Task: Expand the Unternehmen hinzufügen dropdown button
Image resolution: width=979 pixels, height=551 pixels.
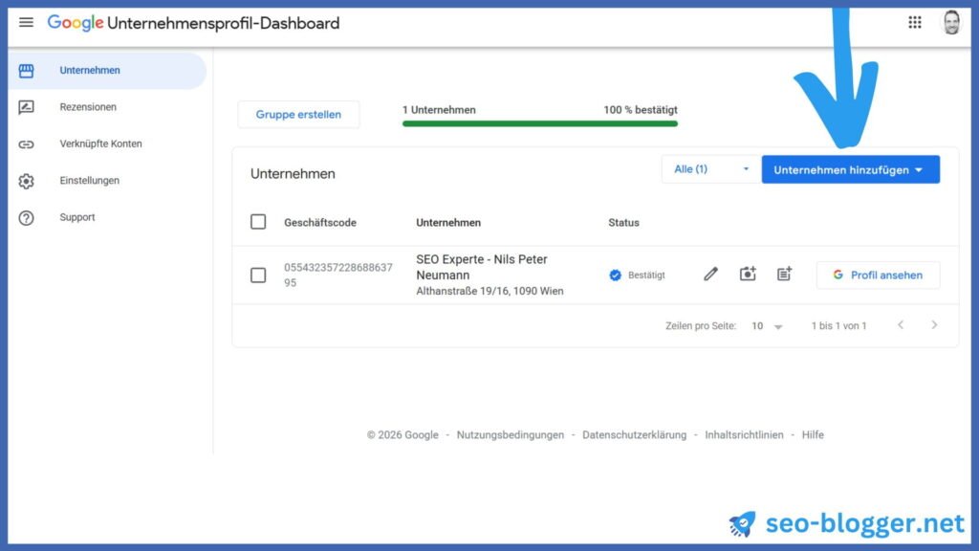Action: point(850,169)
